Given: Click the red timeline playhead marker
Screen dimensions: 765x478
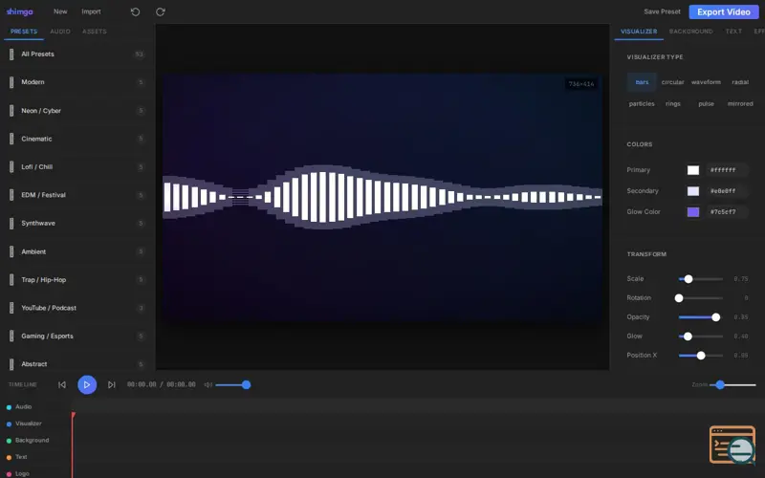Looking at the screenshot, I should pyautogui.click(x=74, y=416).
